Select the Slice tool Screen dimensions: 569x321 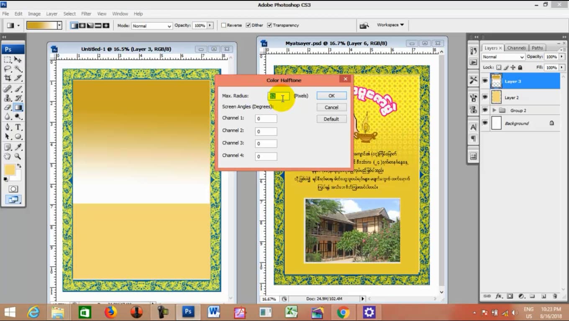point(18,78)
